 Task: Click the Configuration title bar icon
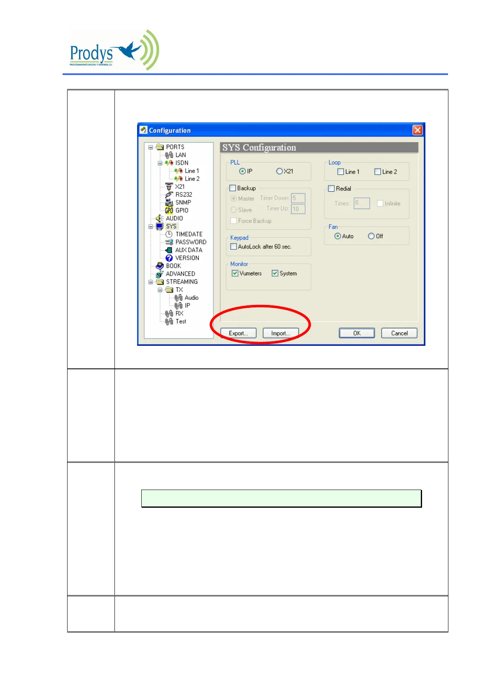pyautogui.click(x=143, y=130)
